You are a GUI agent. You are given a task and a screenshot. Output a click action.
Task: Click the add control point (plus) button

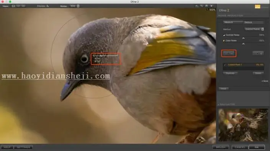[x=258, y=53]
